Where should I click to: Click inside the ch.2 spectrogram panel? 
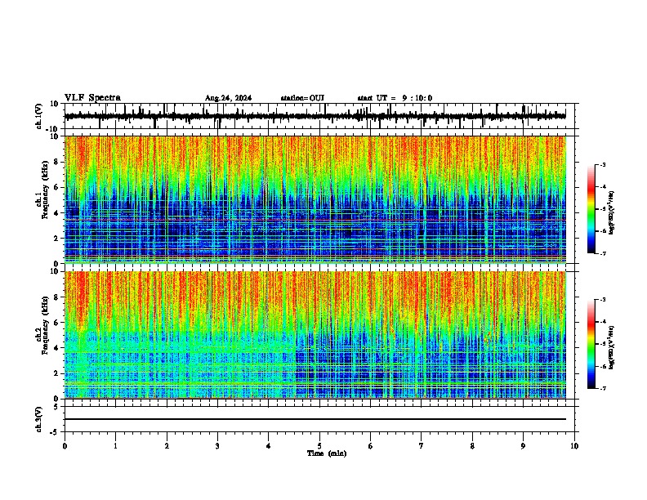tap(315, 335)
